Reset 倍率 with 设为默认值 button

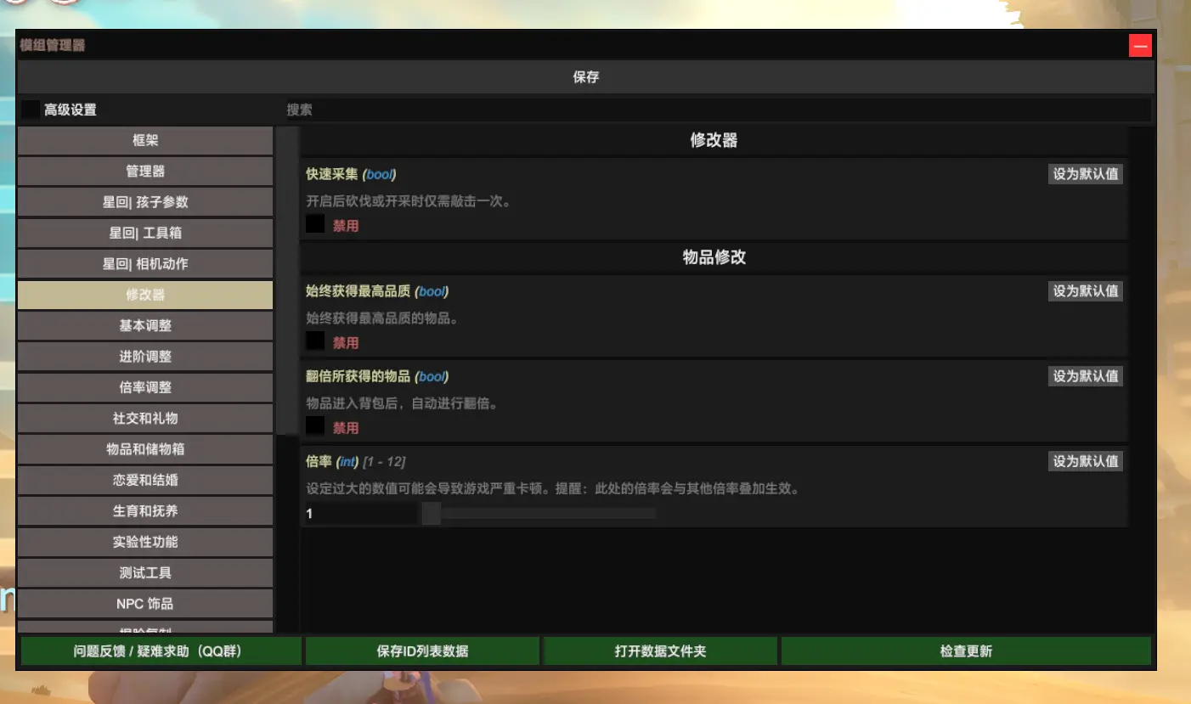point(1085,461)
